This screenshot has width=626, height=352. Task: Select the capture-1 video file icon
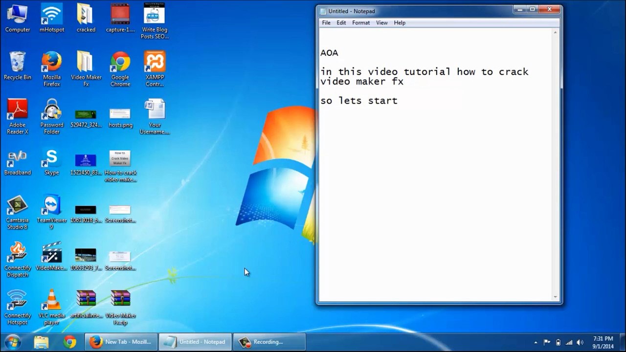(120, 18)
